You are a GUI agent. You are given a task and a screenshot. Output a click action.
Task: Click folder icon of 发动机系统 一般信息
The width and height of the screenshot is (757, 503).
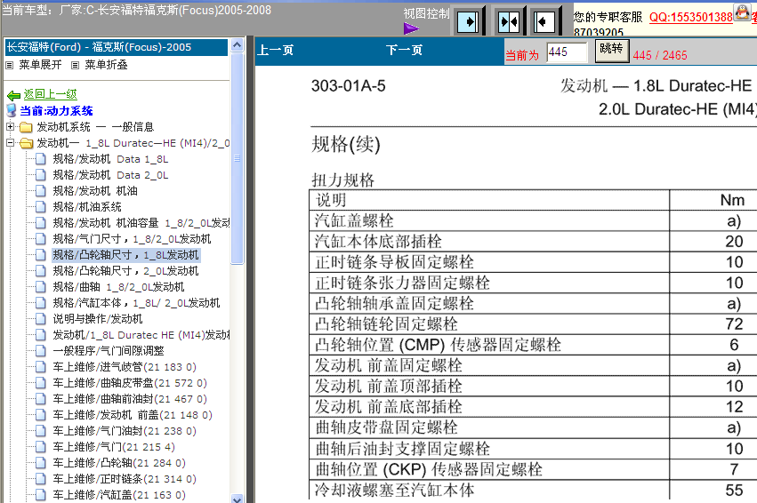coord(26,127)
